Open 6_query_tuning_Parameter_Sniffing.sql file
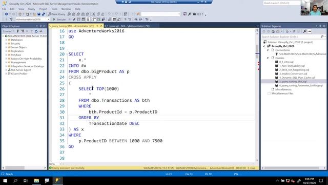Viewport: 328px width, 185px height. [x=301, y=85]
